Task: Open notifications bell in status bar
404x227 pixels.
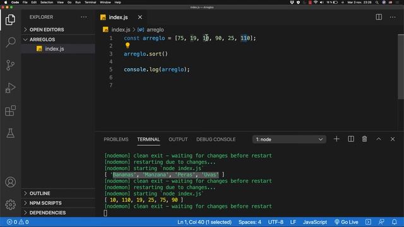Action: click(x=394, y=222)
